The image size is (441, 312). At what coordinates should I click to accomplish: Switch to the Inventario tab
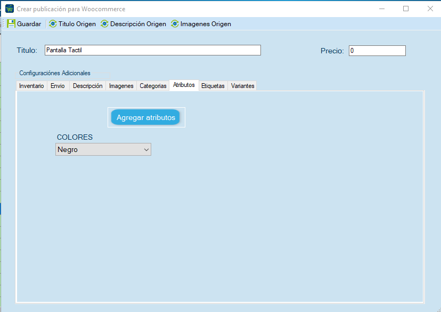31,86
